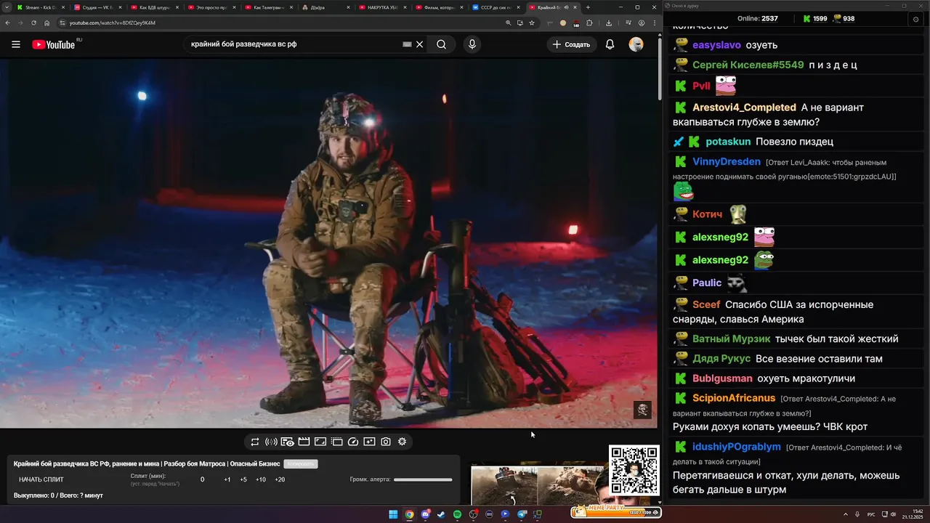Image resolution: width=930 pixels, height=523 pixels.
Task: Open the browser extensions puzzle icon
Action: click(589, 23)
